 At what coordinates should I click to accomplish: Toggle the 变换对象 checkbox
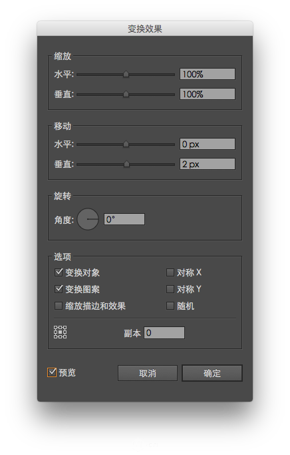59,272
